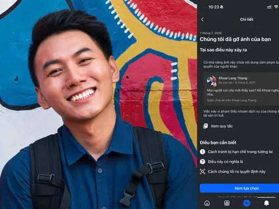Viewport: 279px width, 209px height.
Task: Click the date '7 tháng 7, 2026'
Action: [x=211, y=33]
